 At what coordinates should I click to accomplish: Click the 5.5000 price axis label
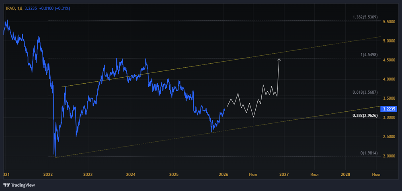coord(389,22)
